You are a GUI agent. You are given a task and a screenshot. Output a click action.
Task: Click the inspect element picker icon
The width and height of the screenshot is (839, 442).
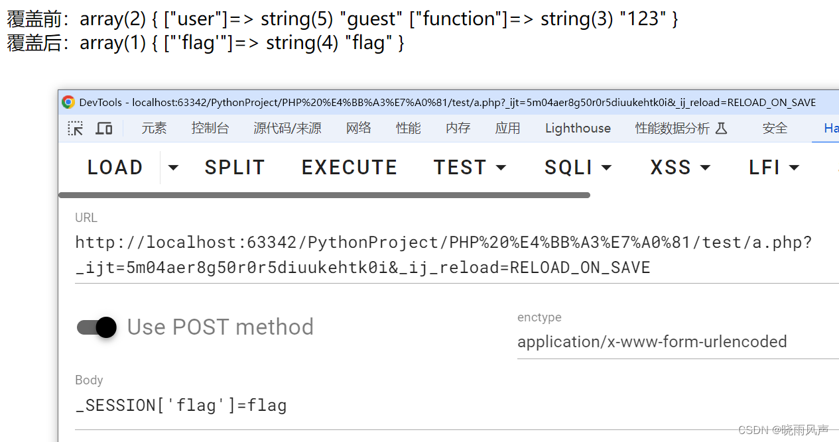pyautogui.click(x=76, y=129)
